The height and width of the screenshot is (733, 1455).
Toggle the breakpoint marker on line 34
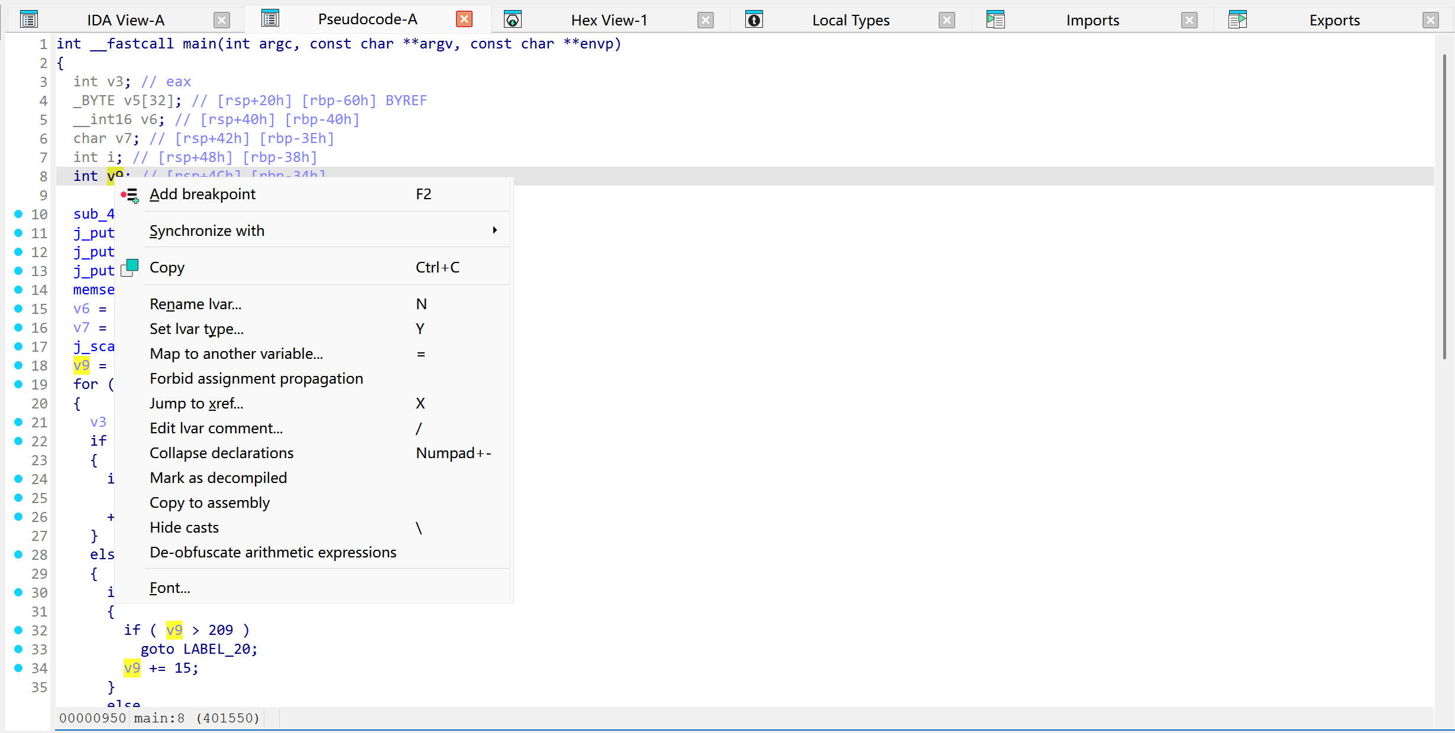coord(18,668)
